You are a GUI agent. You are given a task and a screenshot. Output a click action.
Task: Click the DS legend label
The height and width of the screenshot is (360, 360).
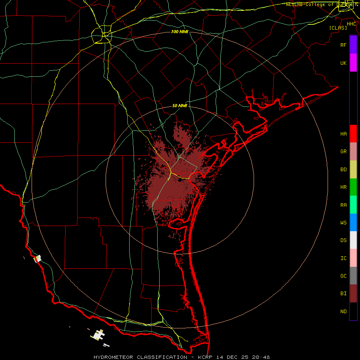click(344, 240)
